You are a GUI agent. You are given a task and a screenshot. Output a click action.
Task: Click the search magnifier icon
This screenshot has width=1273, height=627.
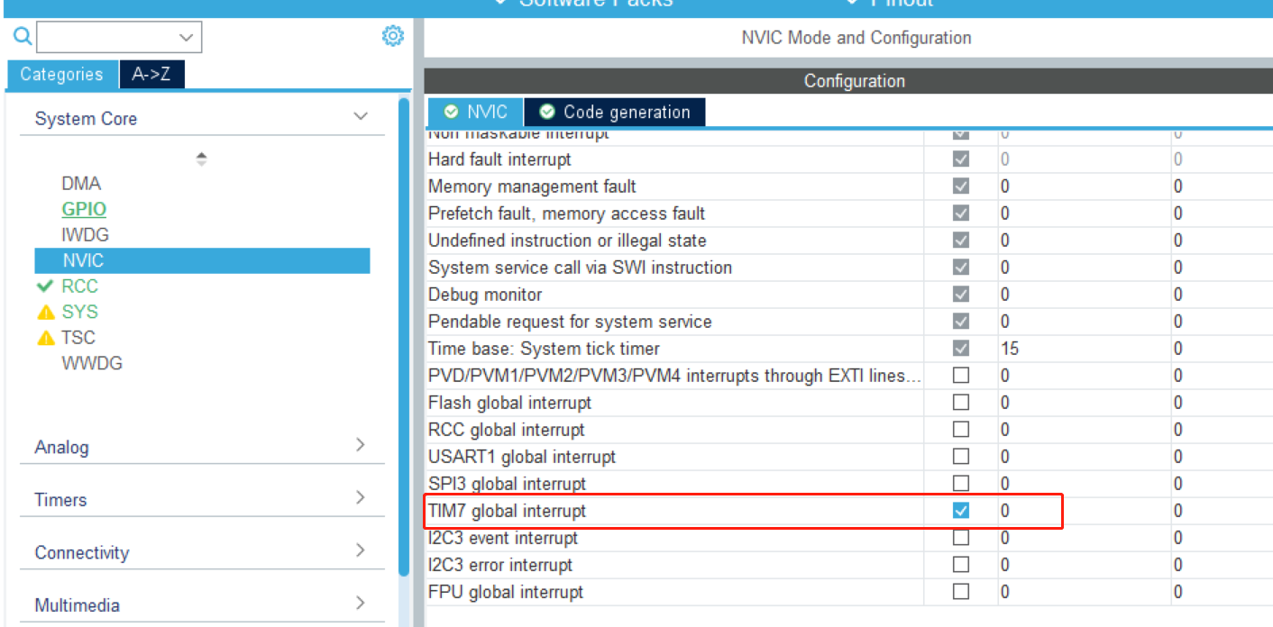coord(22,37)
